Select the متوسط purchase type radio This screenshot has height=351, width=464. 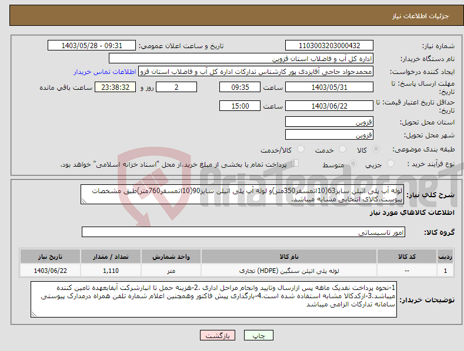click(x=353, y=163)
